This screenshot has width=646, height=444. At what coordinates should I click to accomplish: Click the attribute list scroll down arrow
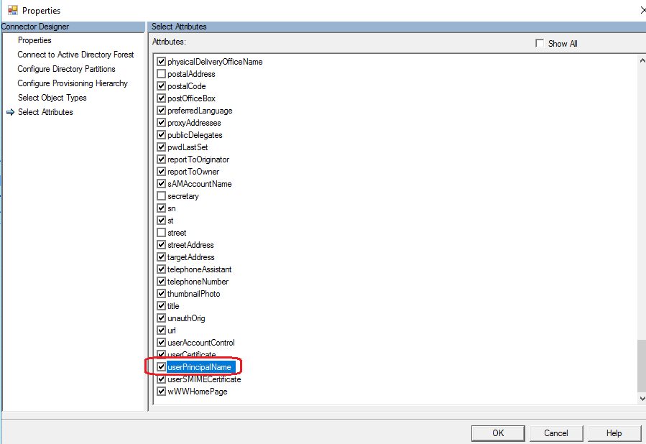(x=641, y=398)
